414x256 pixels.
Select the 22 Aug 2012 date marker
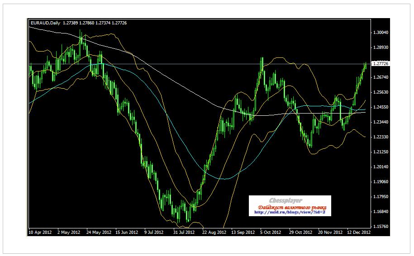coord(214,232)
